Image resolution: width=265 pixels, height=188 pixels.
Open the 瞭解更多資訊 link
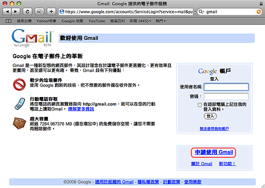81,109
